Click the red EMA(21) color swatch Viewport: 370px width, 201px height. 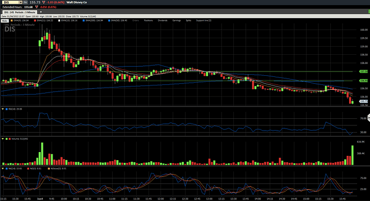point(35,20)
